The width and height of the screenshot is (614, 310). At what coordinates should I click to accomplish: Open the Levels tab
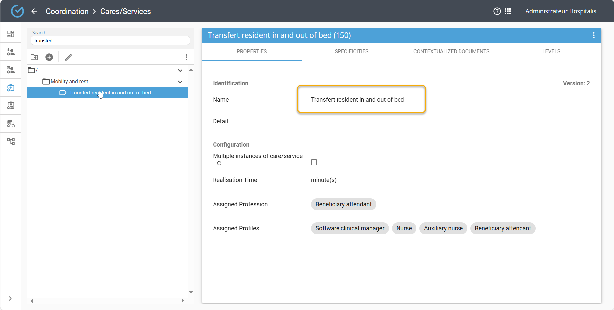(x=551, y=52)
